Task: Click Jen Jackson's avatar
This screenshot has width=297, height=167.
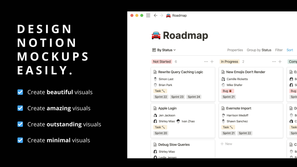Action: pyautogui.click(x=155, y=115)
